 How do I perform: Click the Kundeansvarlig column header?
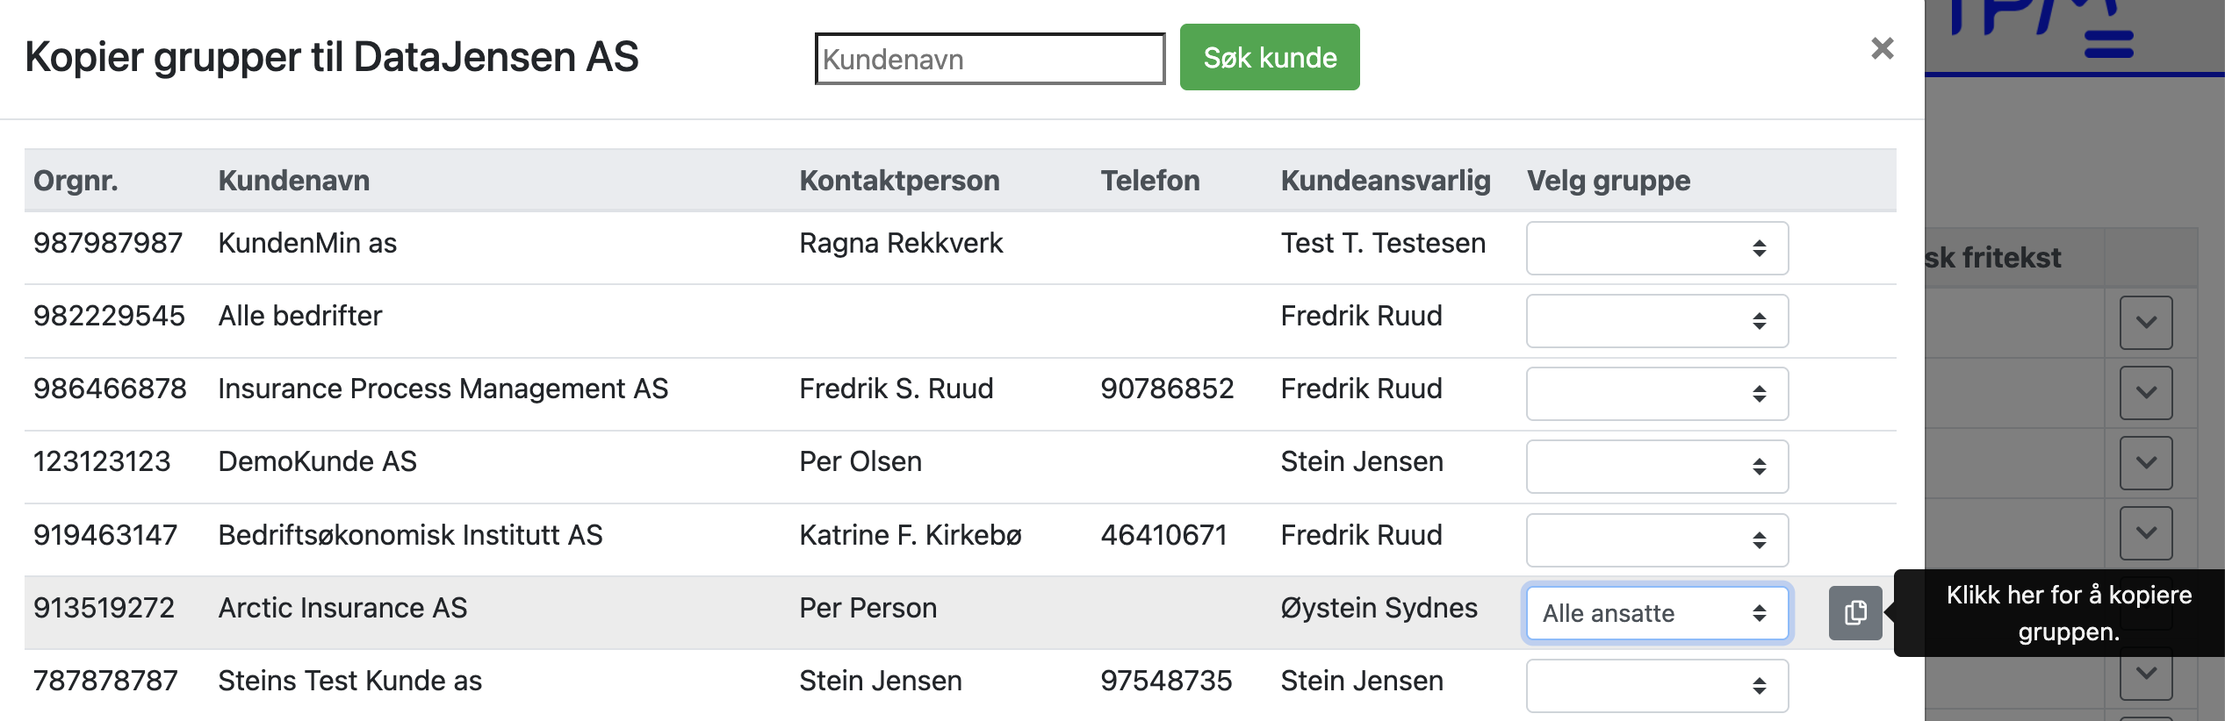click(1385, 181)
